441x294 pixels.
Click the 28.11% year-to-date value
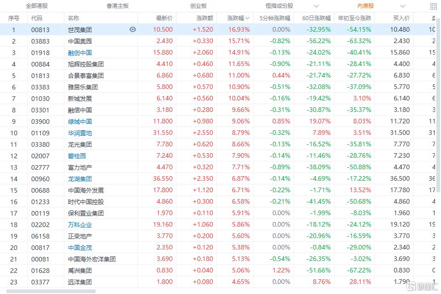coord(360,282)
